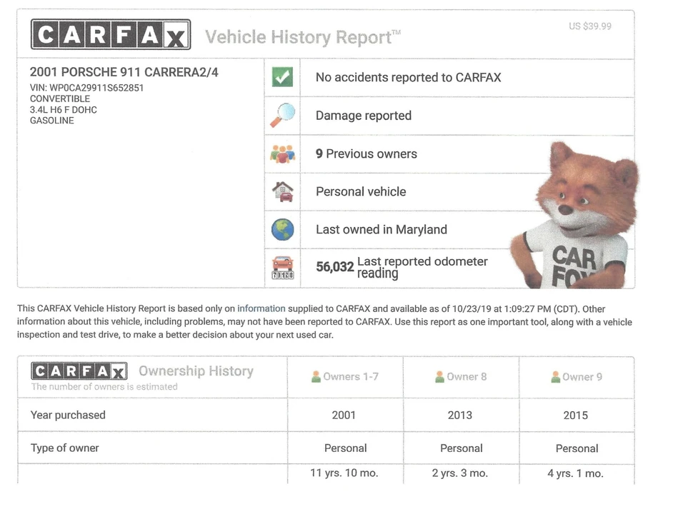The image size is (673, 514).
Task: Open the 'information' hyperlink in the disclaimer
Action: coord(261,308)
